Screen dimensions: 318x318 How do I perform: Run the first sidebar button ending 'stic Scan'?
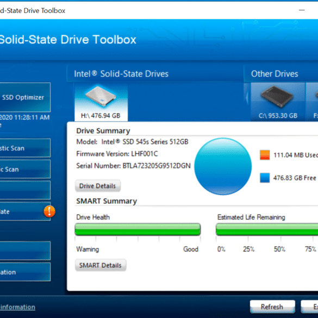(25, 148)
